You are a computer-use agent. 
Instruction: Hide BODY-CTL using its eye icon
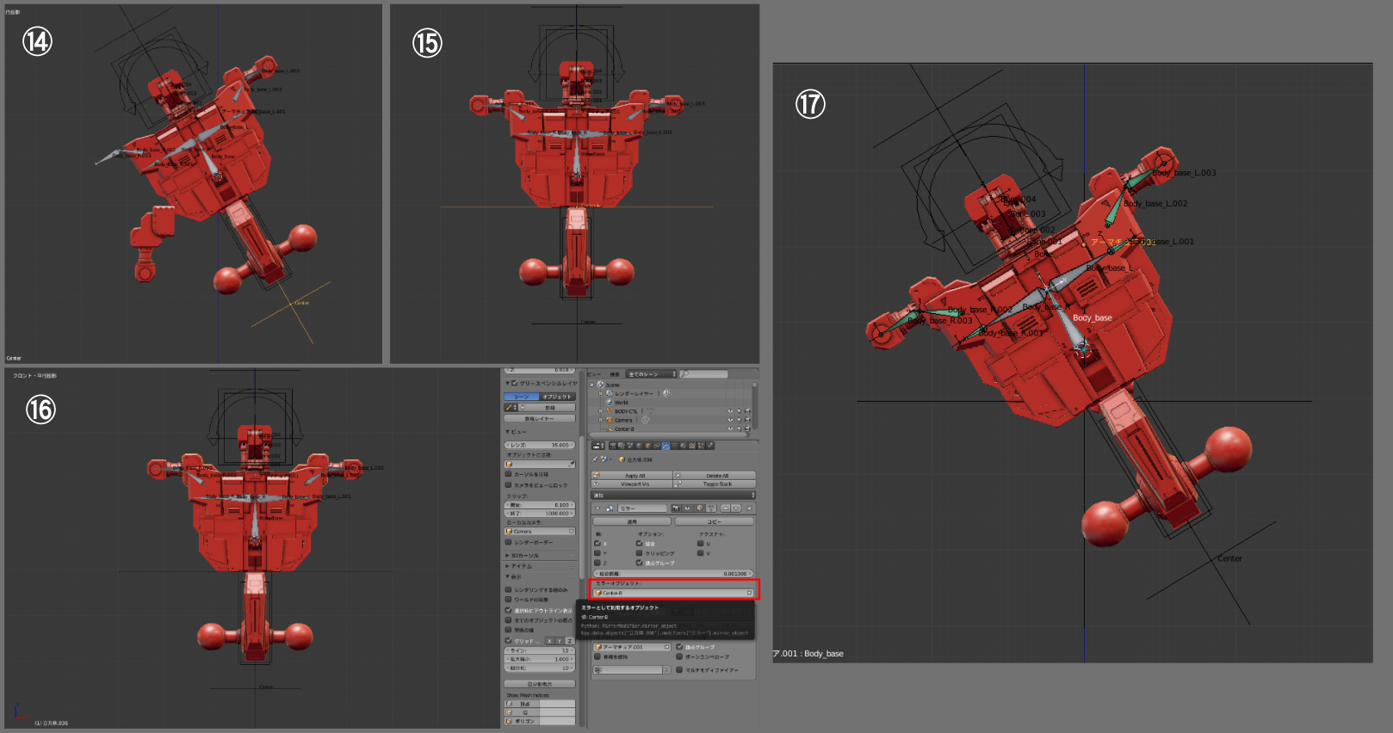[730, 411]
